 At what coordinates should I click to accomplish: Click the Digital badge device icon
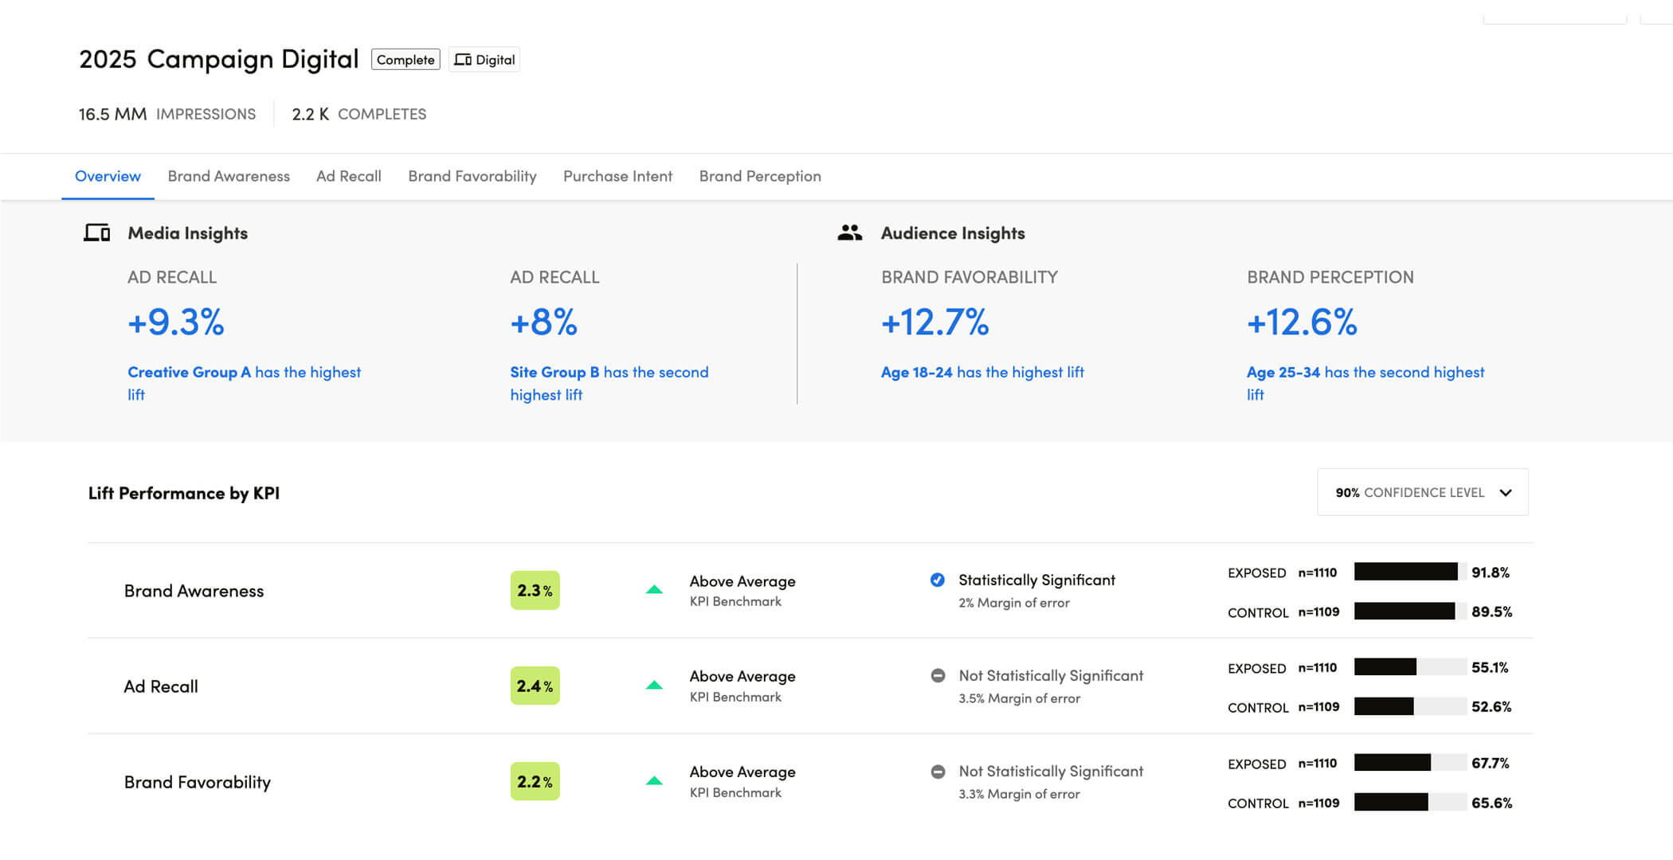(463, 60)
